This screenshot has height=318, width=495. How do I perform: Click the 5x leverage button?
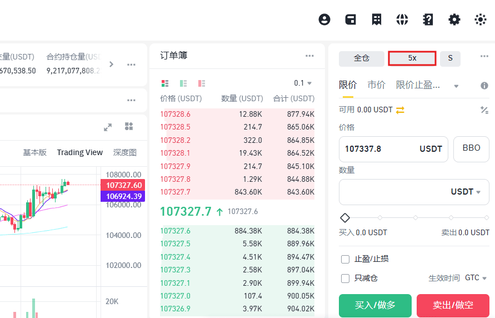coord(412,58)
